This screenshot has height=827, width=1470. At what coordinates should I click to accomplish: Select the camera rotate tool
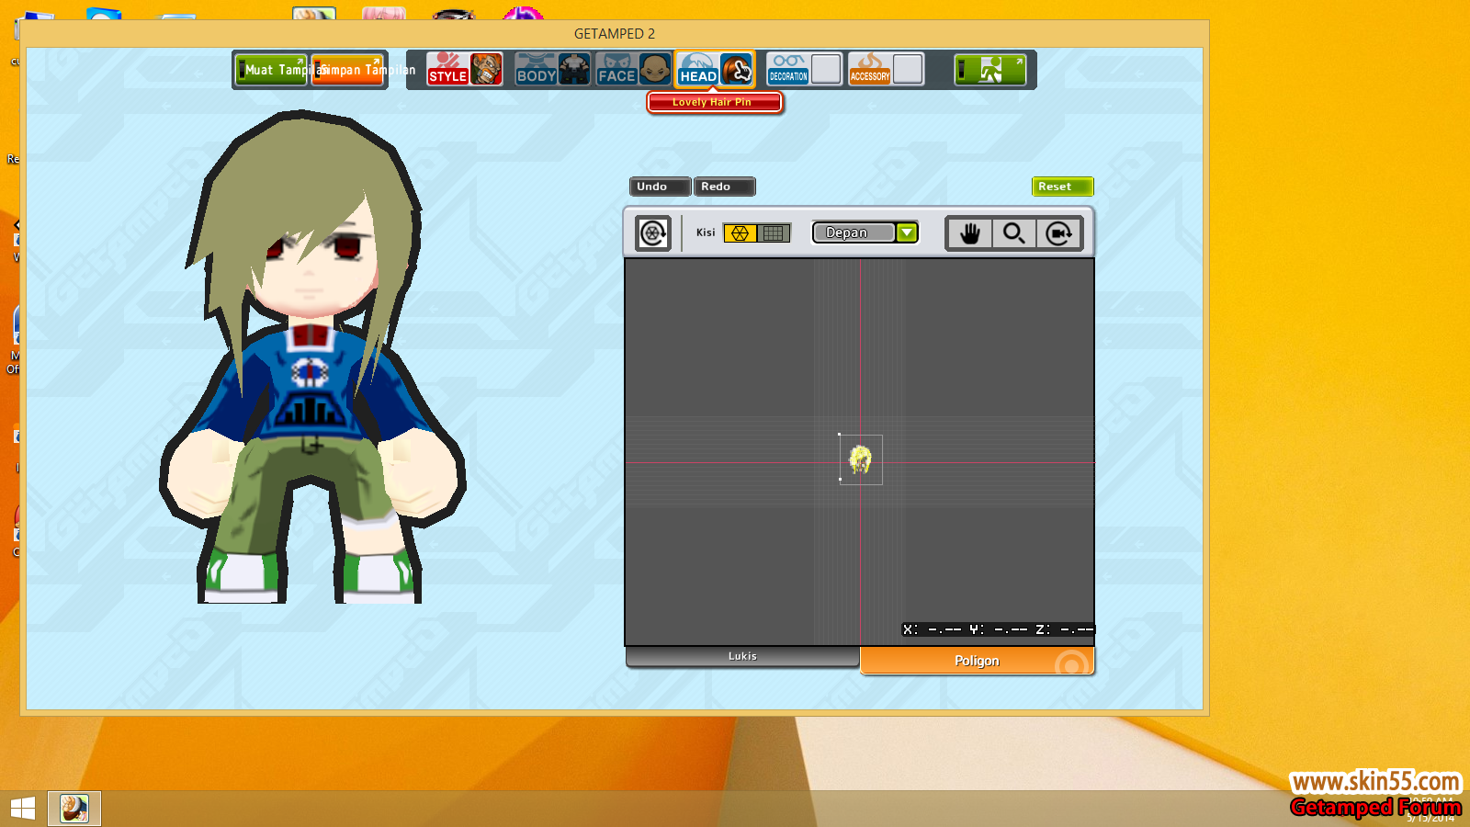pyautogui.click(x=1058, y=233)
